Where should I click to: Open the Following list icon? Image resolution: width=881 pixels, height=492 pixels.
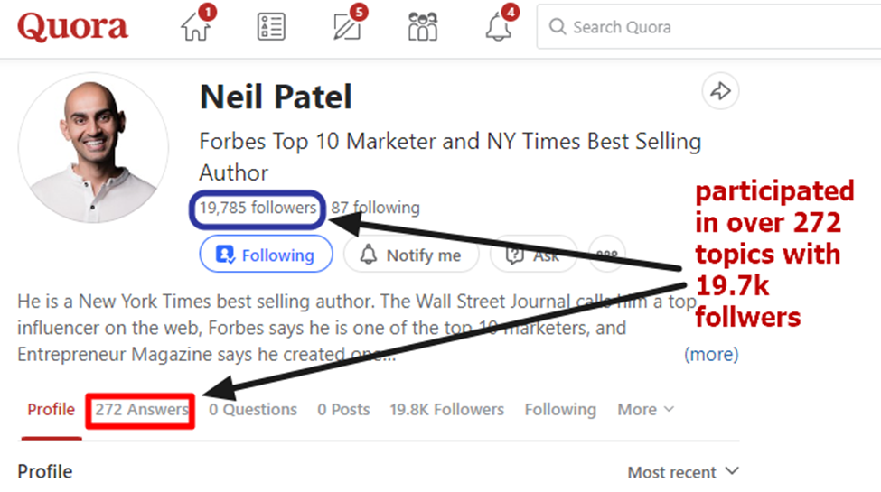pyautogui.click(x=271, y=27)
